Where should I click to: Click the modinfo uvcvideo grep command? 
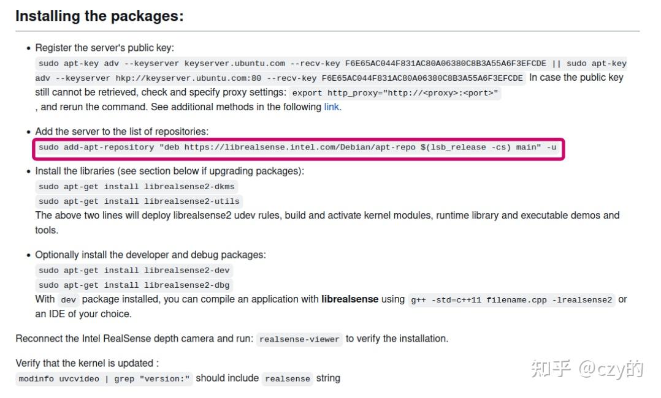pos(104,378)
